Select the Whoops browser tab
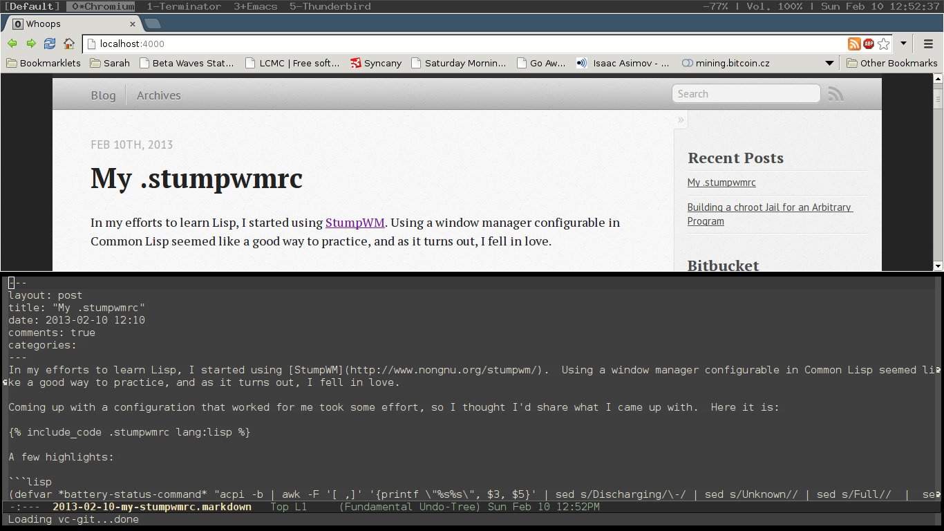Viewport: 944px width, 531px height. [x=73, y=24]
